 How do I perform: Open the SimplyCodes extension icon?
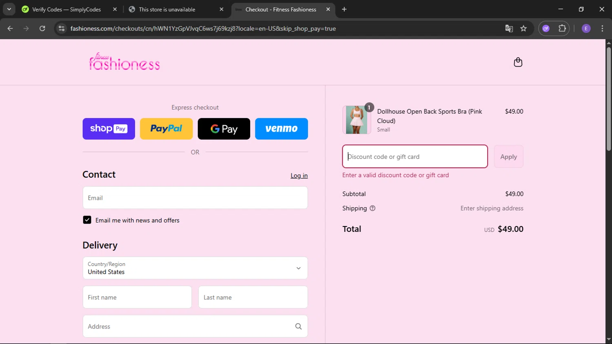pyautogui.click(x=546, y=29)
